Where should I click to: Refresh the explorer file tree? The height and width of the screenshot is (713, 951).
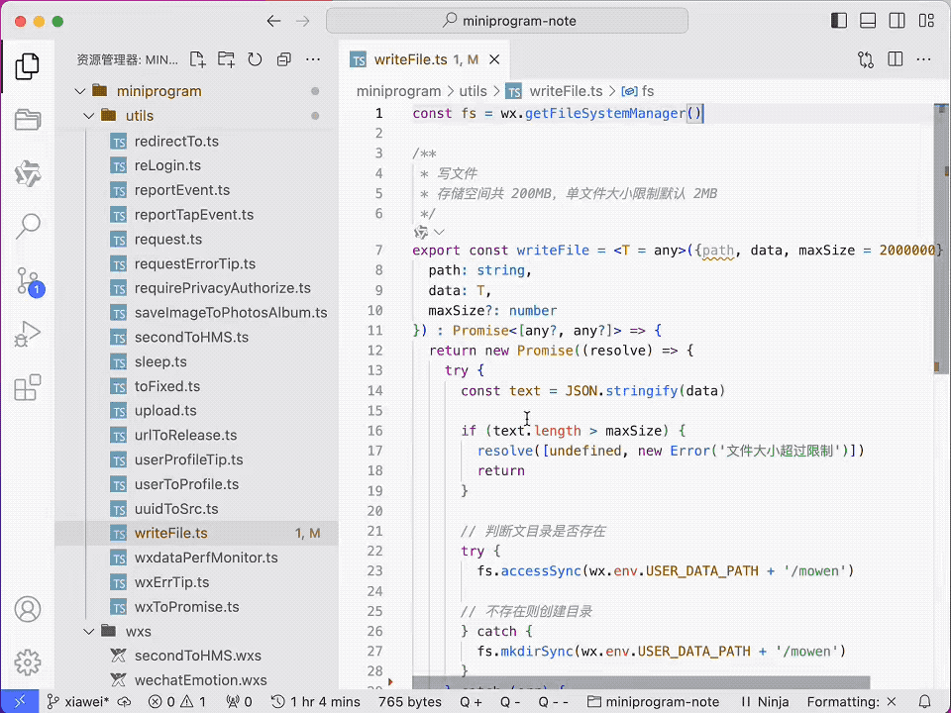coord(255,59)
